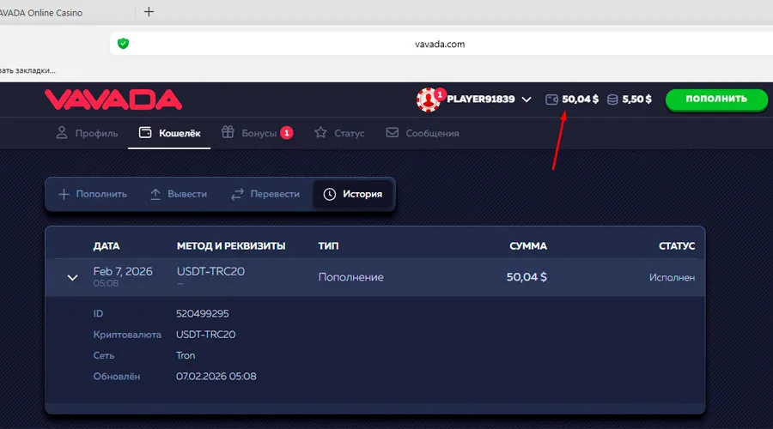Click the Tron network value
773x429 pixels.
(186, 355)
